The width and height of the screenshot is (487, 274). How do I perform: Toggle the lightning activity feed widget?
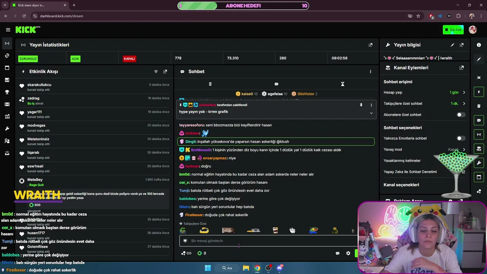coord(479,92)
